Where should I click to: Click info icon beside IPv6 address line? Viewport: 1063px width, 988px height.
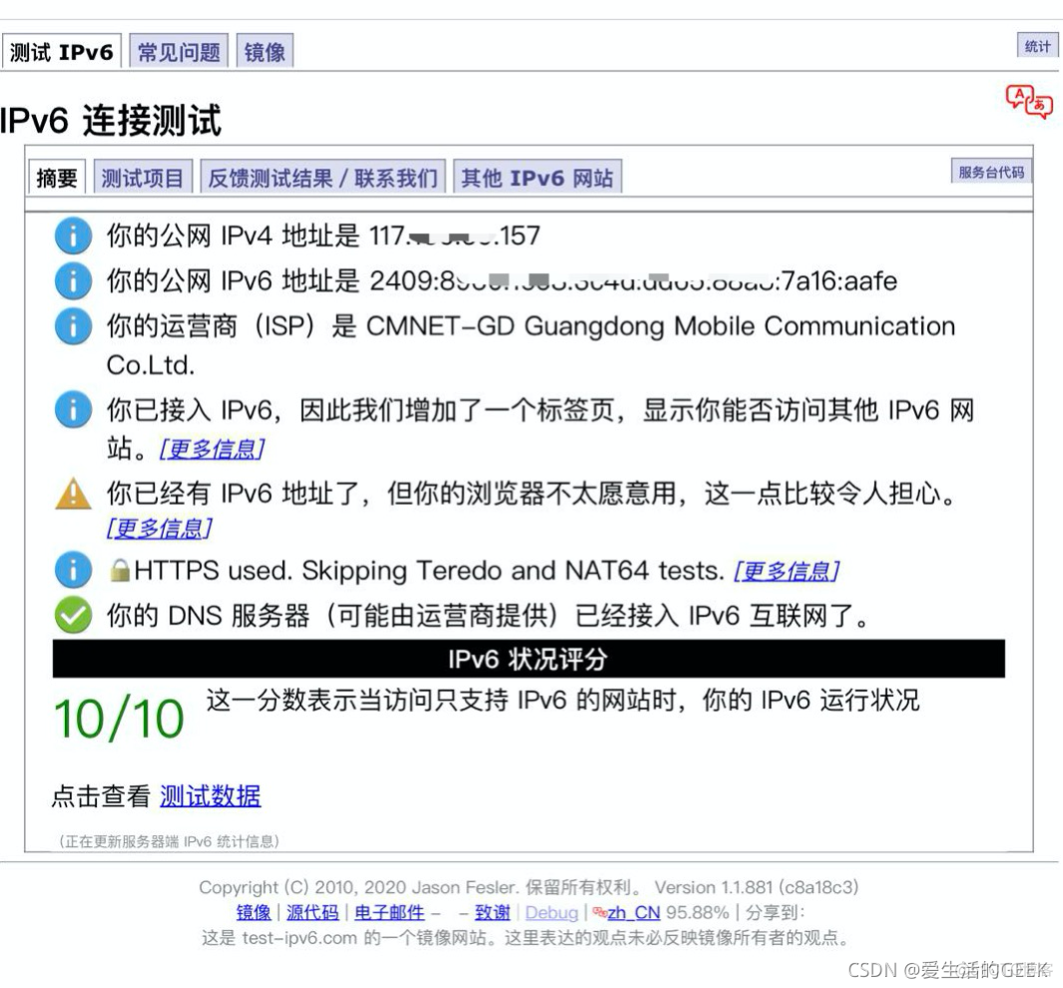click(x=73, y=280)
